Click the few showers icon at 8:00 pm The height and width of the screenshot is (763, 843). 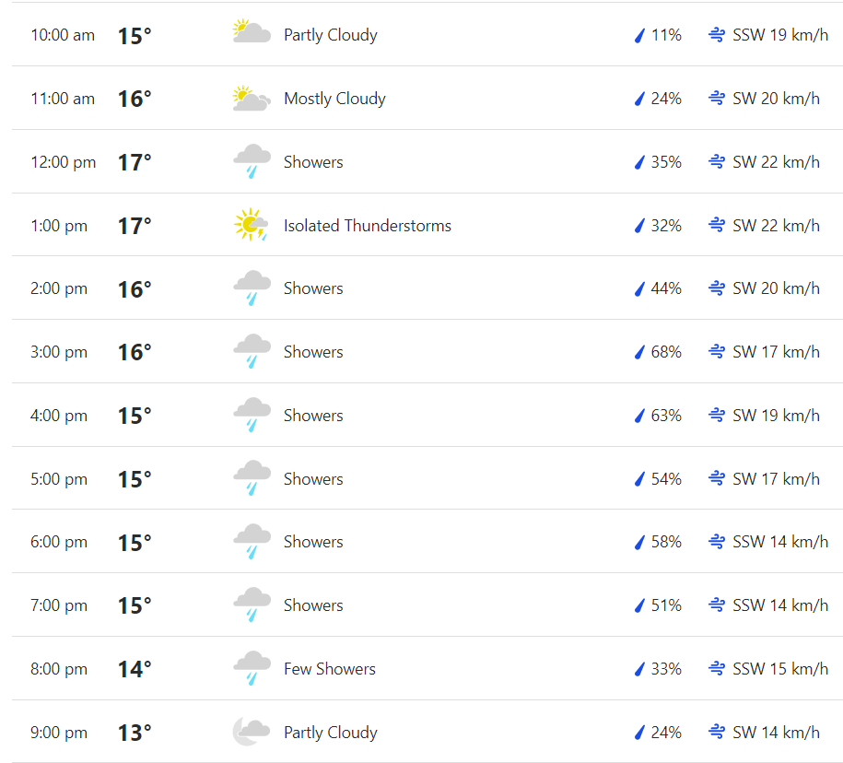coord(251,668)
